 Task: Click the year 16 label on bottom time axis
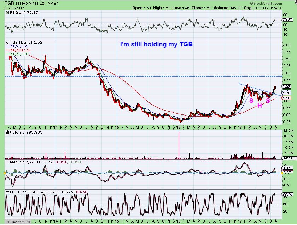(178, 221)
